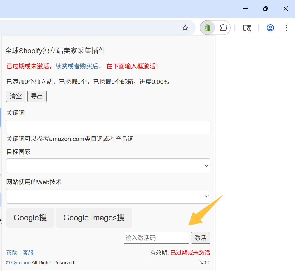Click the 在下面输入框激活 red notice text

tap(132, 66)
